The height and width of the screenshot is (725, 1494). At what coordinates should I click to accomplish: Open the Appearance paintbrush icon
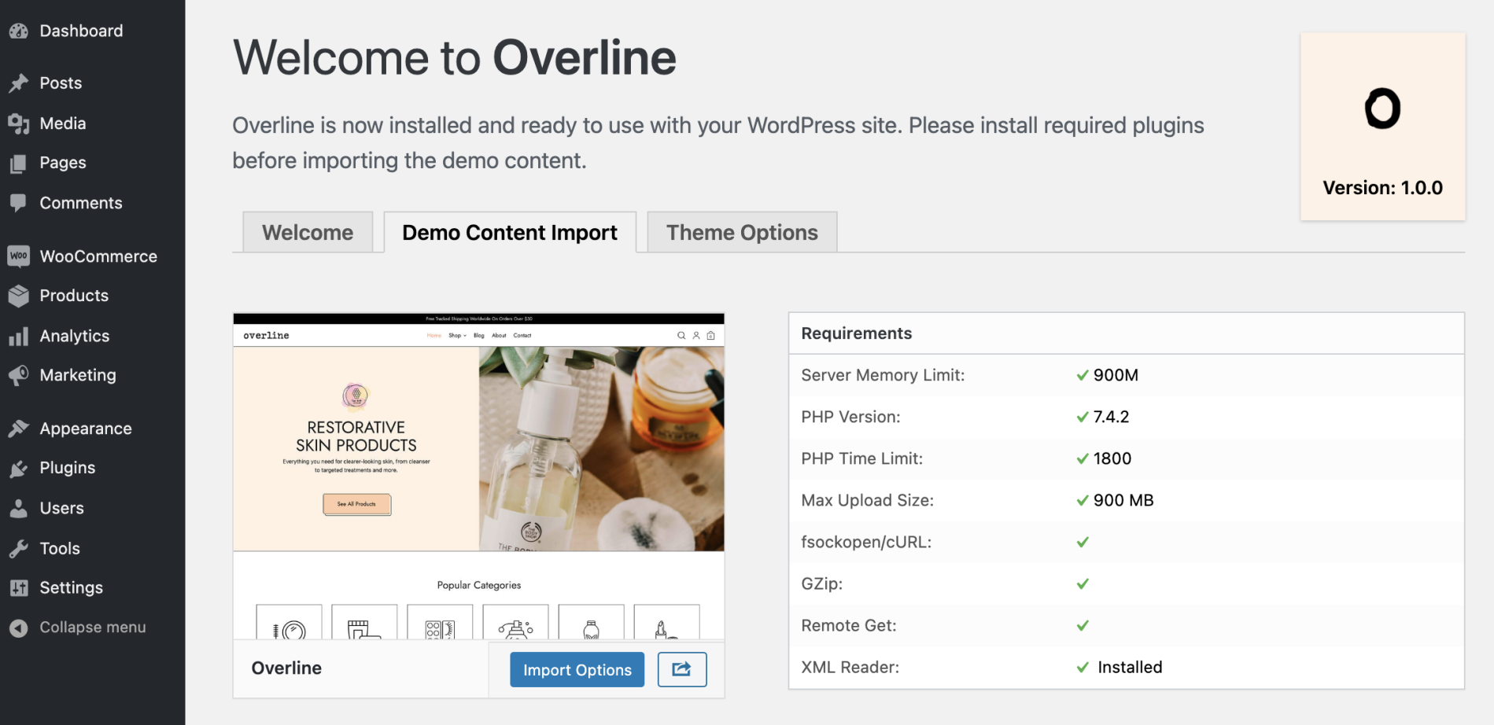[x=19, y=429]
